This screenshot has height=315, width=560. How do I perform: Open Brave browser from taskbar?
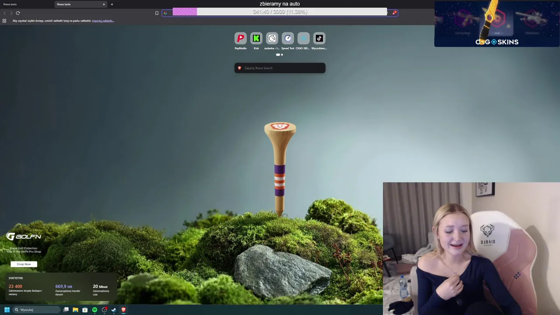(123, 310)
